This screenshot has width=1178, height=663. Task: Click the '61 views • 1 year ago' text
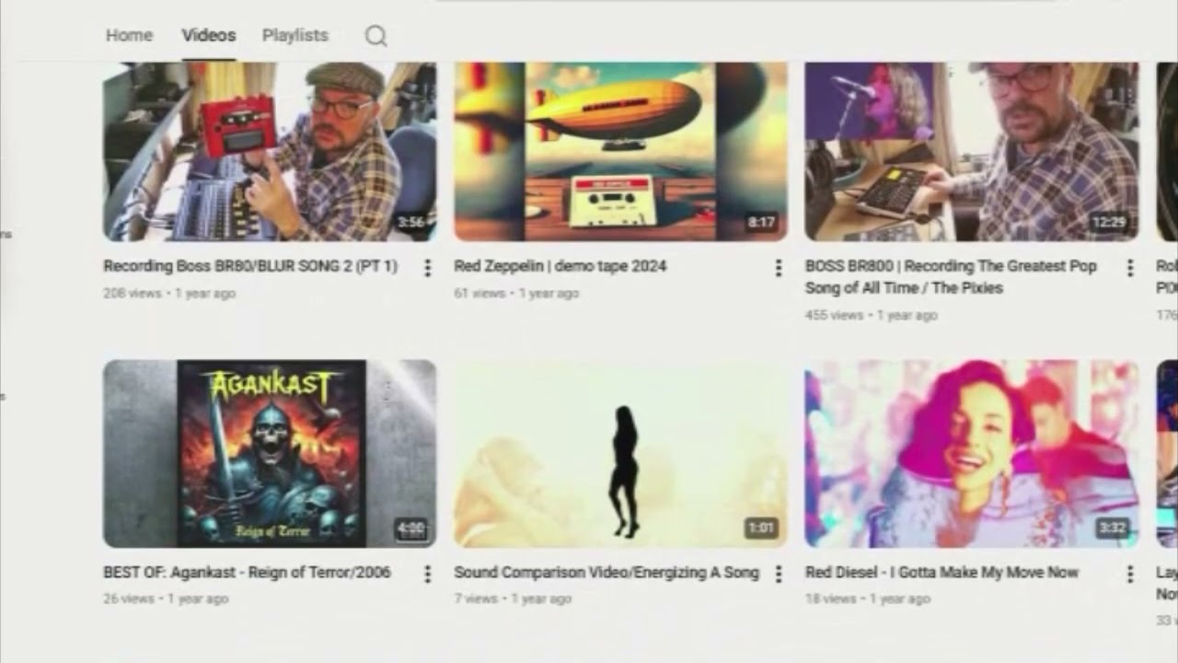(x=516, y=293)
